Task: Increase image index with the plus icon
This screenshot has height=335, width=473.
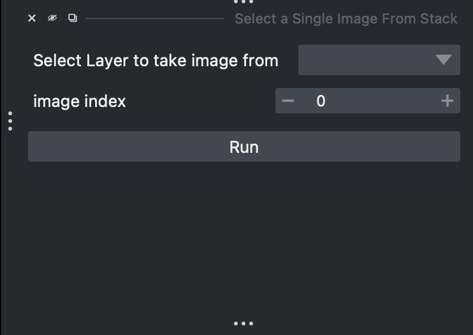Action: point(447,101)
